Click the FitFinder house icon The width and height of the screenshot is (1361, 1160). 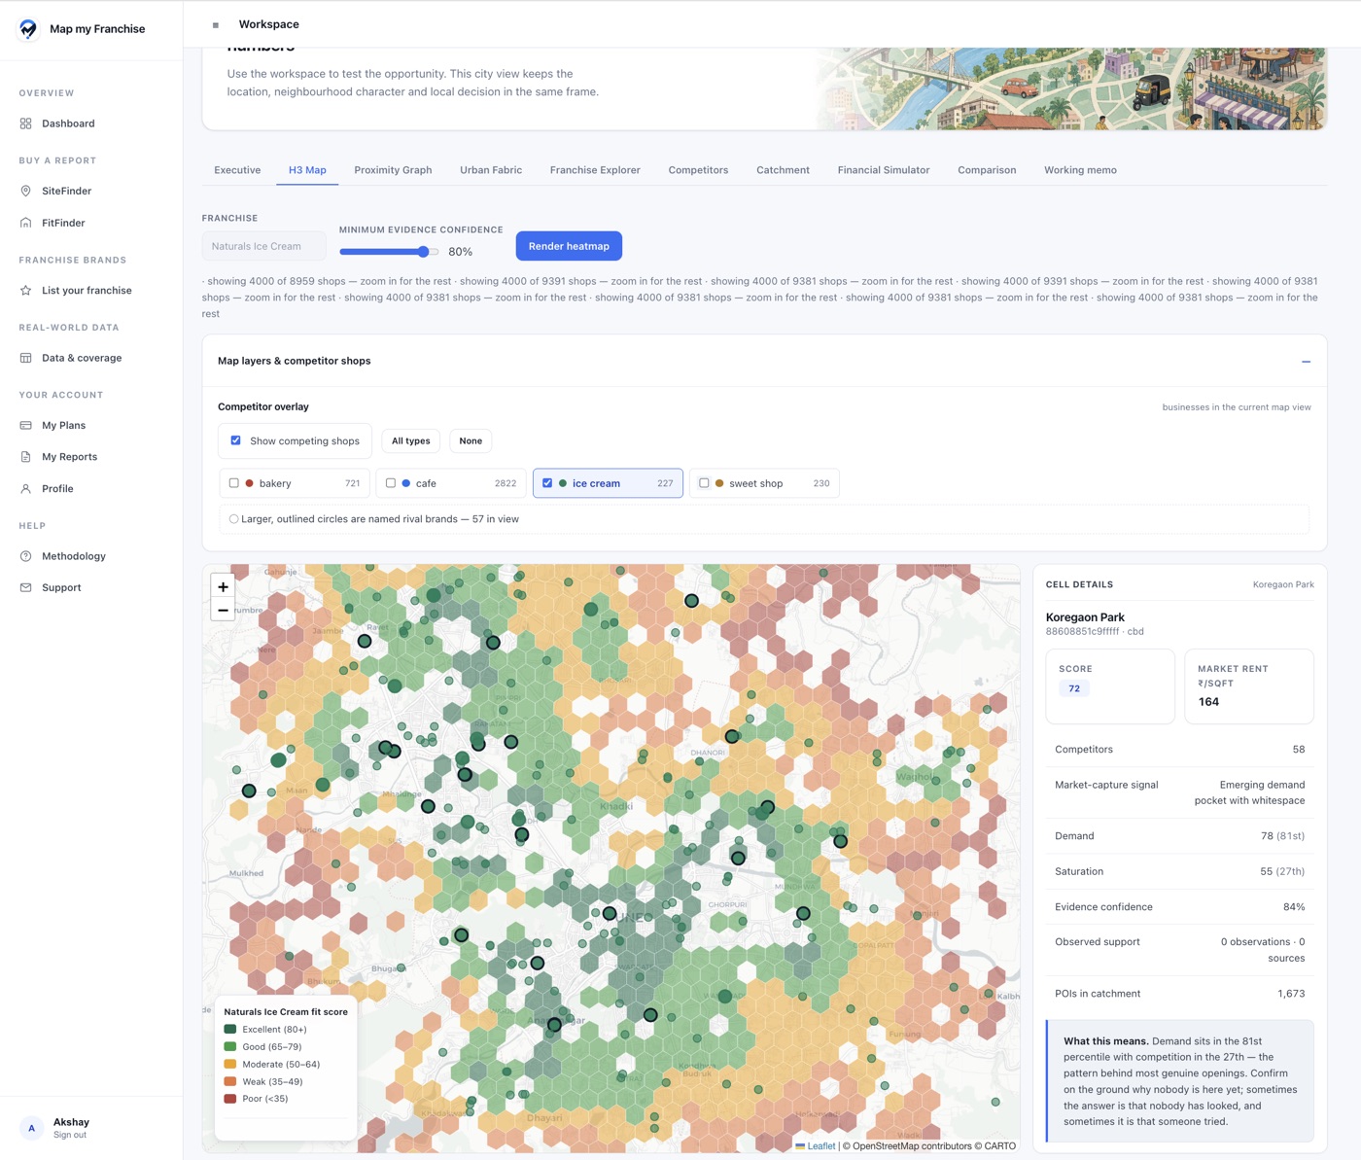(26, 223)
